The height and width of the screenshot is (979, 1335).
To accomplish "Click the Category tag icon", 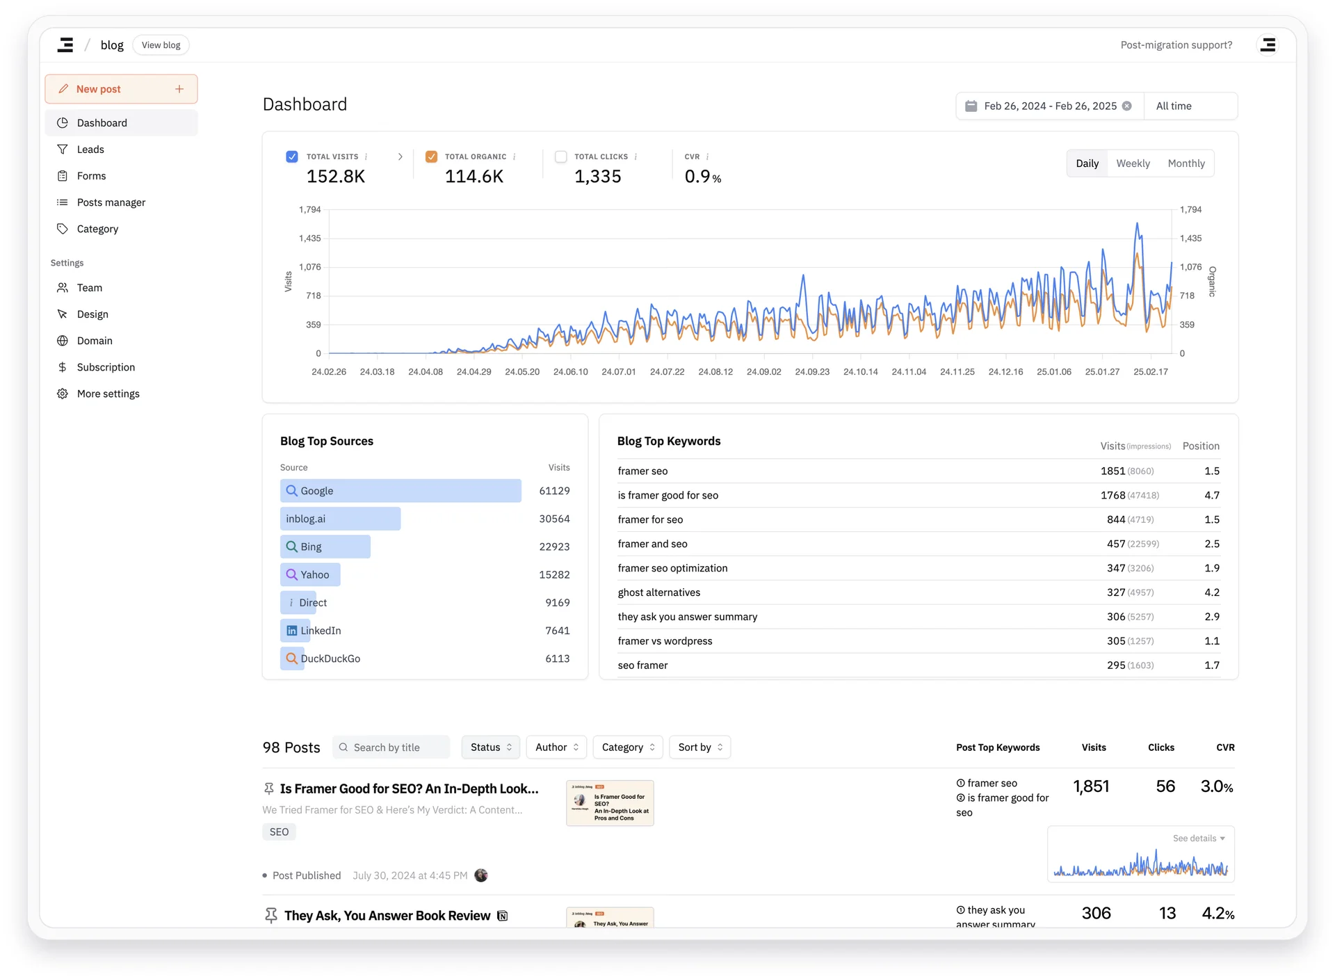I will (x=63, y=228).
